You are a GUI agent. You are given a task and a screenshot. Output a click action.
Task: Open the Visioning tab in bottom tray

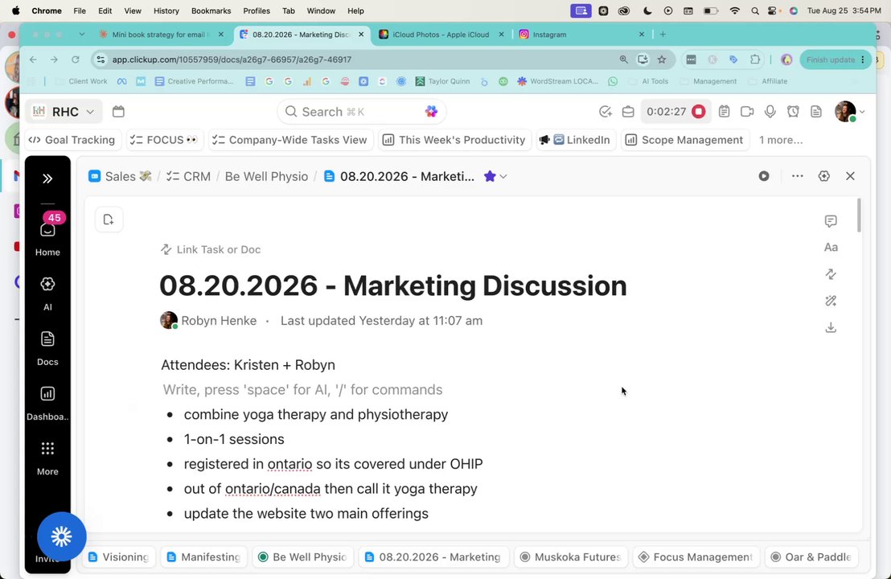click(119, 556)
